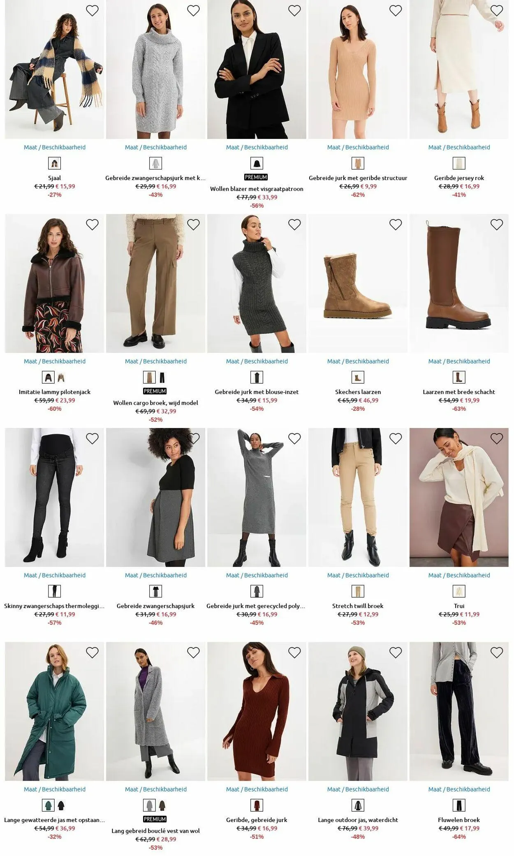Add the Sjaal scarf to wishlist
This screenshot has width=514, height=856.
92,11
